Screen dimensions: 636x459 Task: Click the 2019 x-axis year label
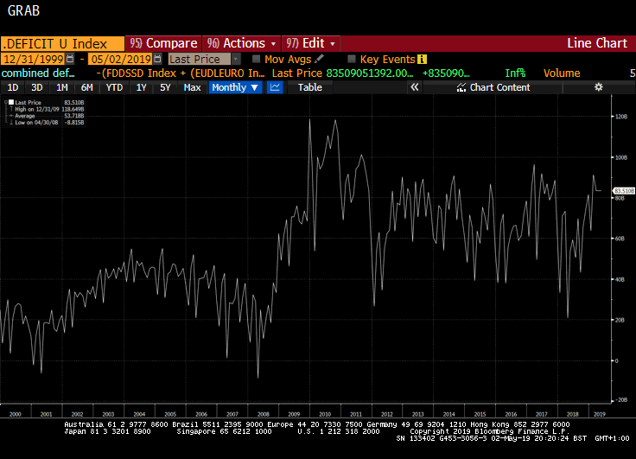600,414
